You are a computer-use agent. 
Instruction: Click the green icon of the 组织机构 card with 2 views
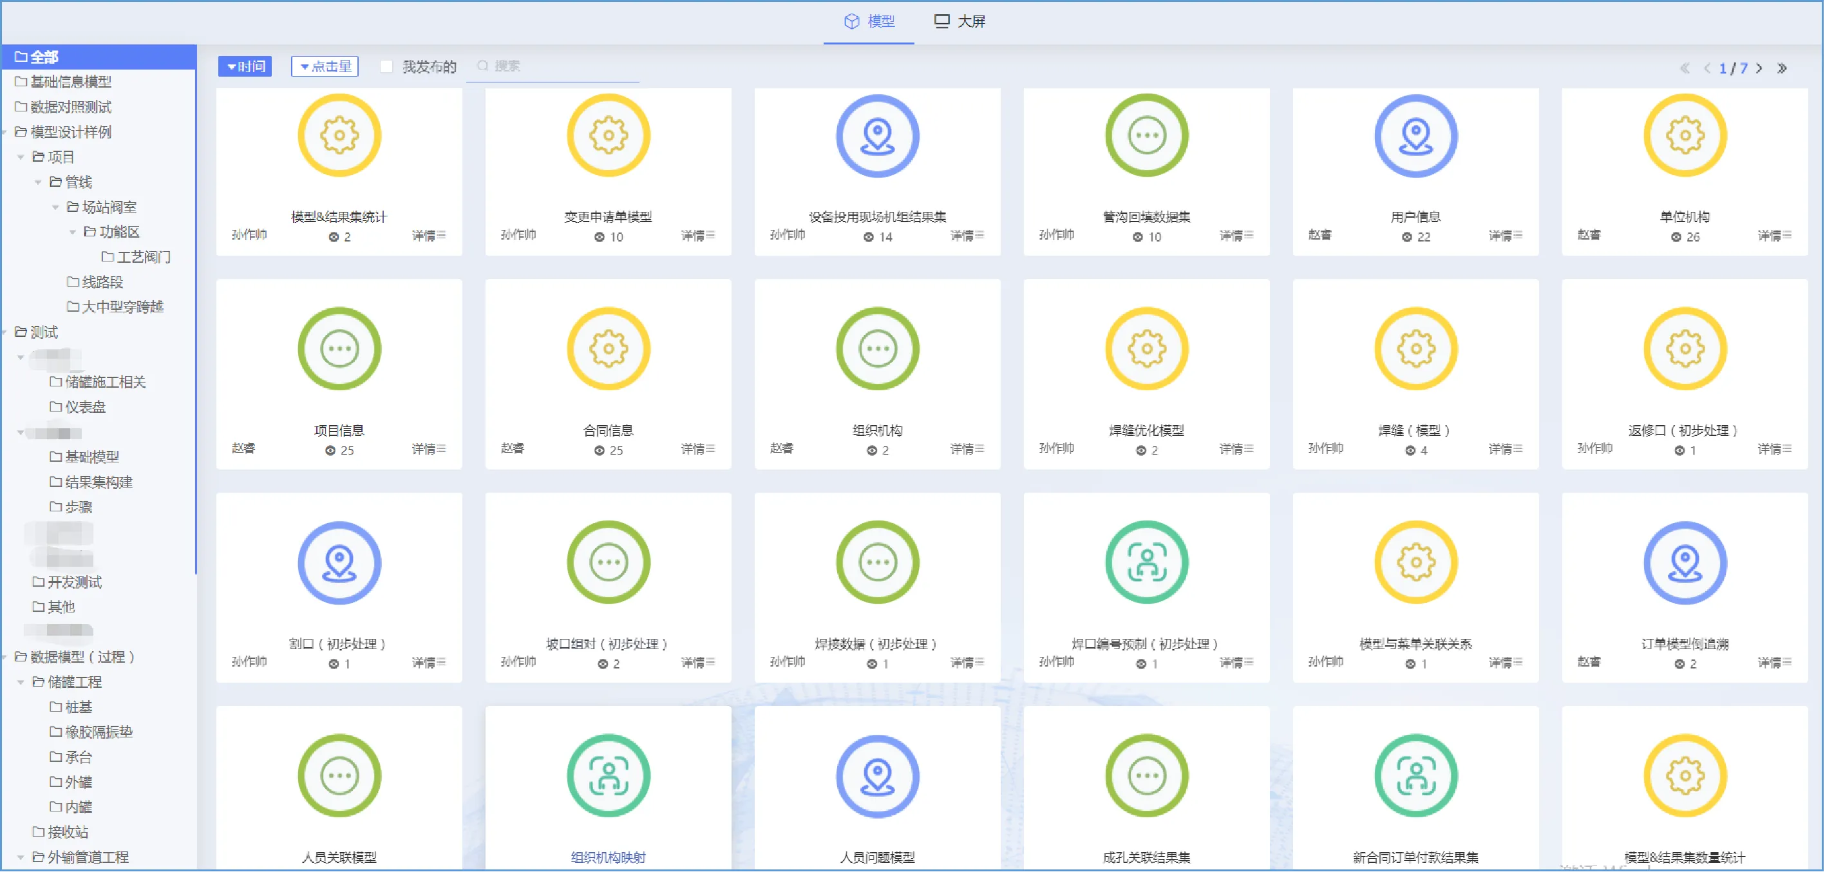pos(878,348)
